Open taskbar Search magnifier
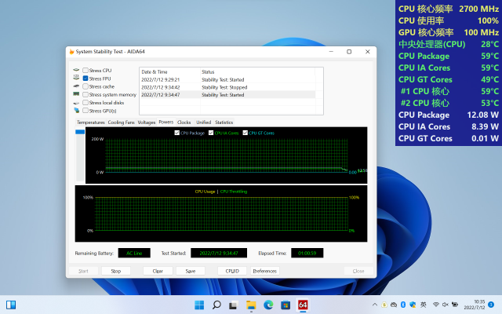Screen dimensions: 502x314 tap(216, 305)
